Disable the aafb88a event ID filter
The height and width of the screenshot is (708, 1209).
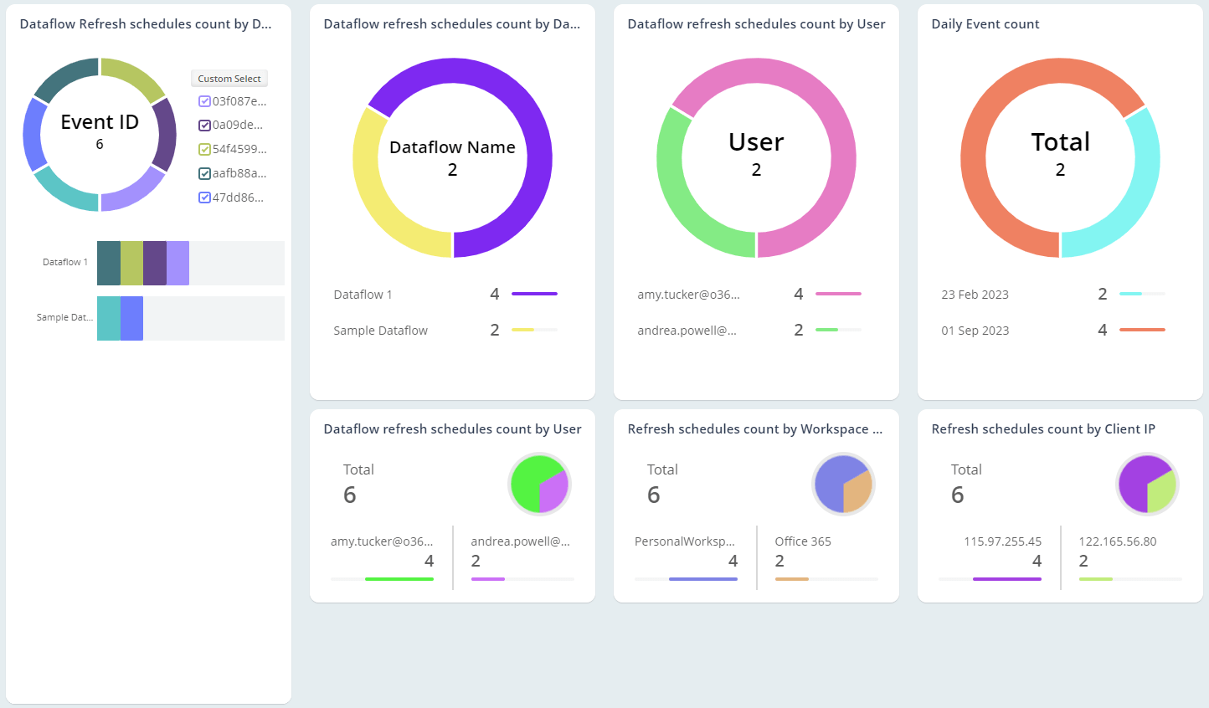click(x=203, y=173)
